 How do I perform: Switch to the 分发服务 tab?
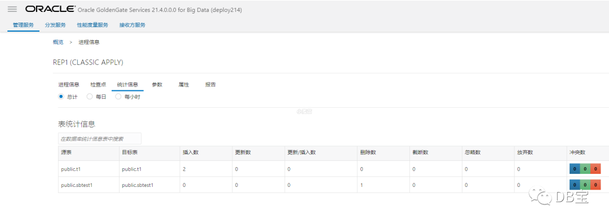pos(55,25)
